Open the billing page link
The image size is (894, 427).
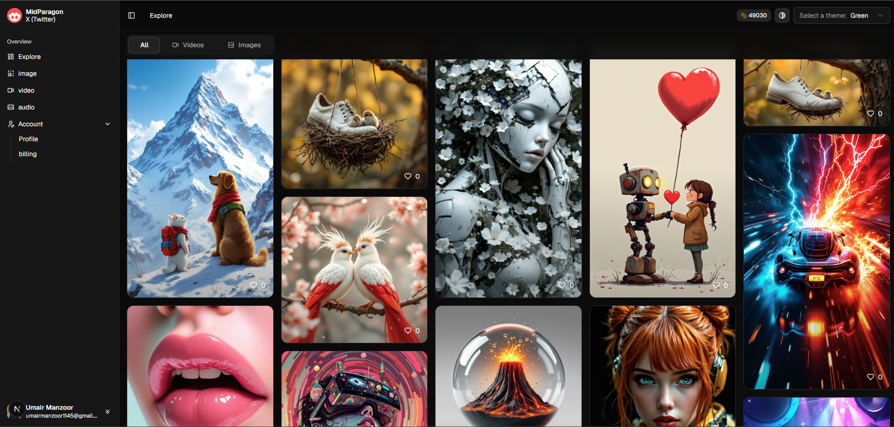click(27, 154)
